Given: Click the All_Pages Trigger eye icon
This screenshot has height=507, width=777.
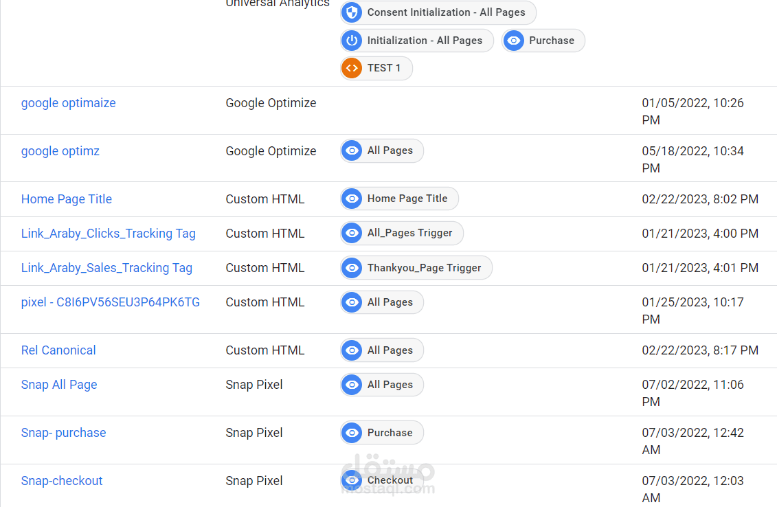Looking at the screenshot, I should coord(352,233).
